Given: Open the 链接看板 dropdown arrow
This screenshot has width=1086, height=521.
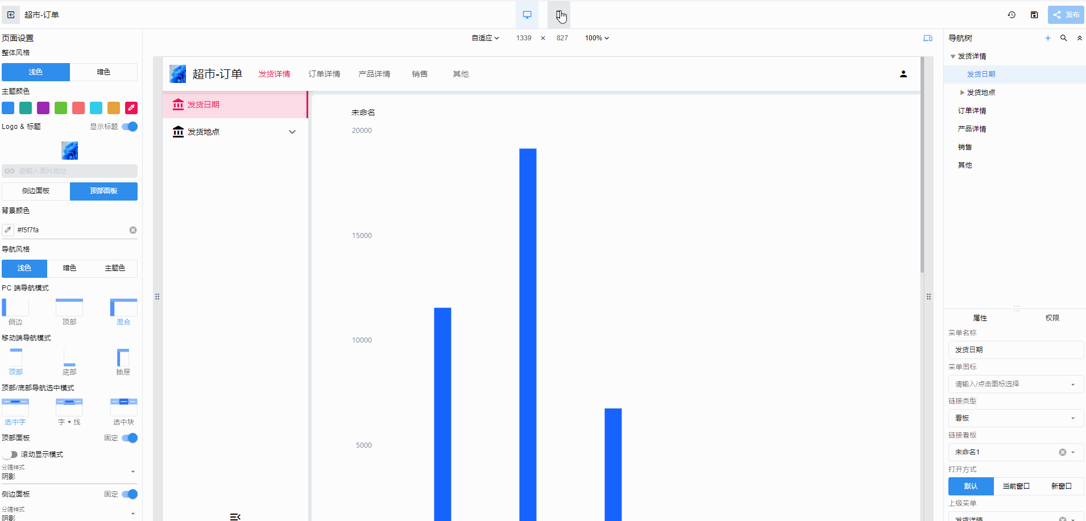Looking at the screenshot, I should coord(1073,452).
